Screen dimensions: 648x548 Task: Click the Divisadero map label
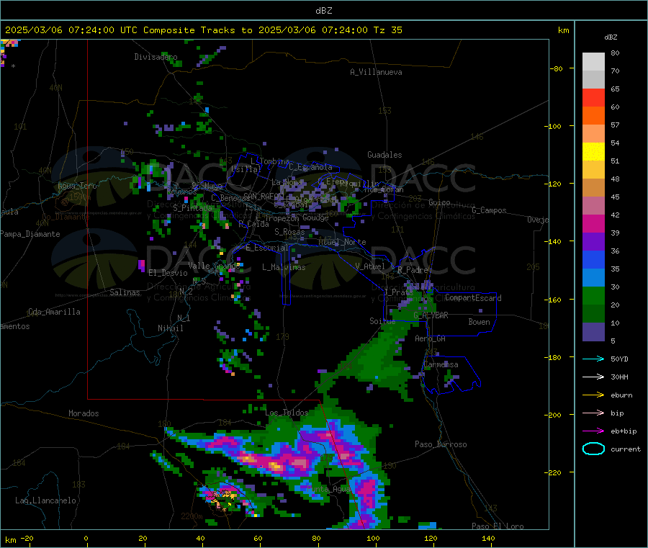(156, 57)
